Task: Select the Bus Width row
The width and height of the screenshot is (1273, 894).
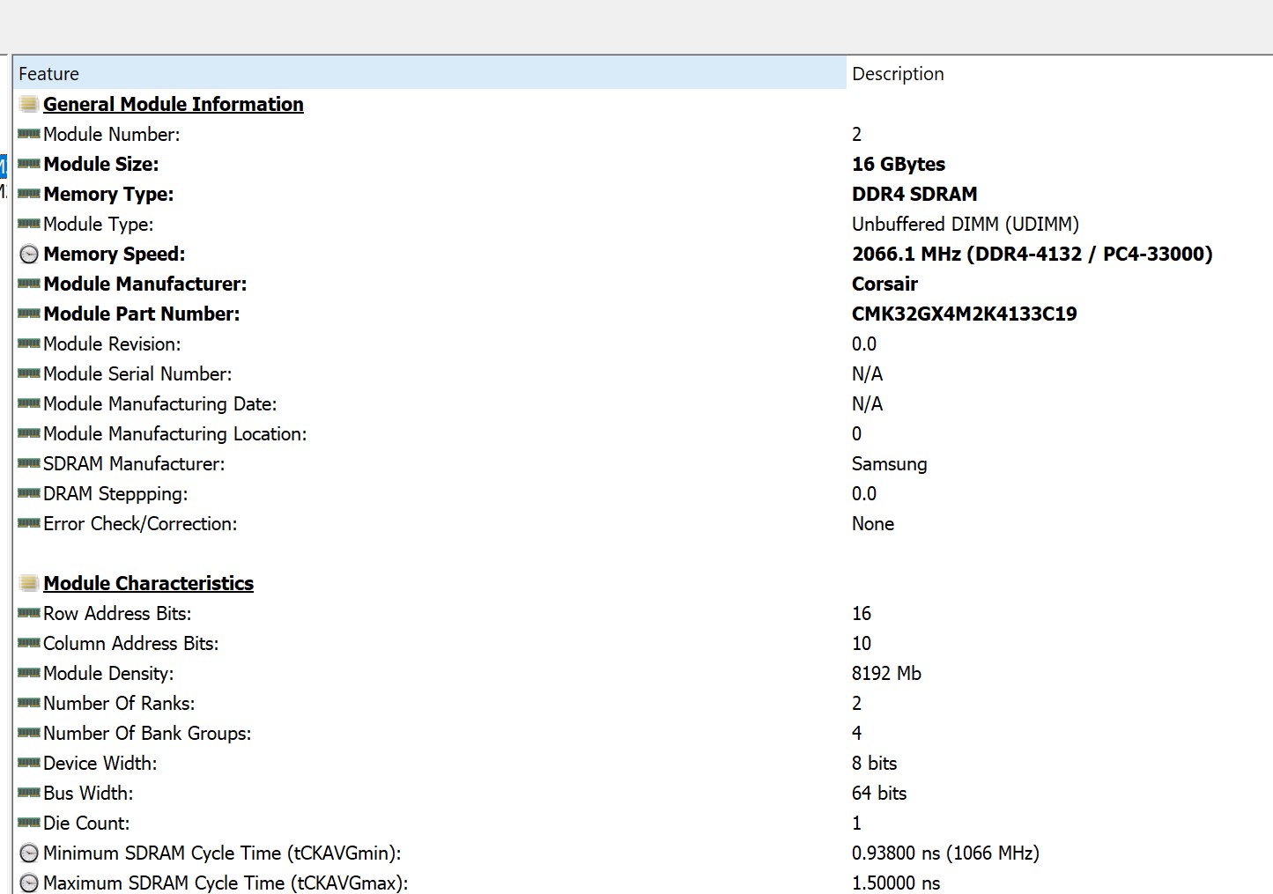Action: click(x=88, y=793)
